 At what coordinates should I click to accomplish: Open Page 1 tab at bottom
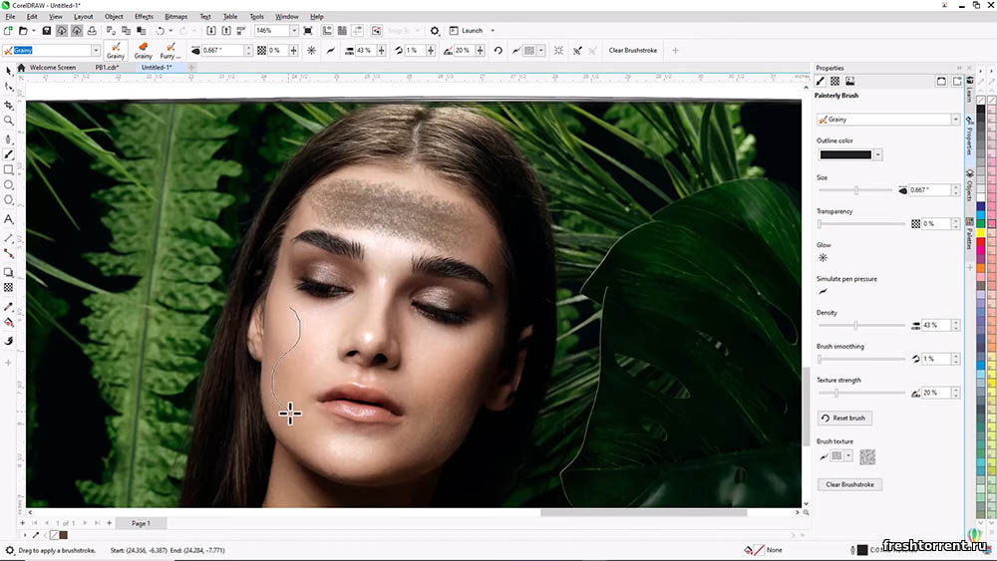click(x=142, y=523)
